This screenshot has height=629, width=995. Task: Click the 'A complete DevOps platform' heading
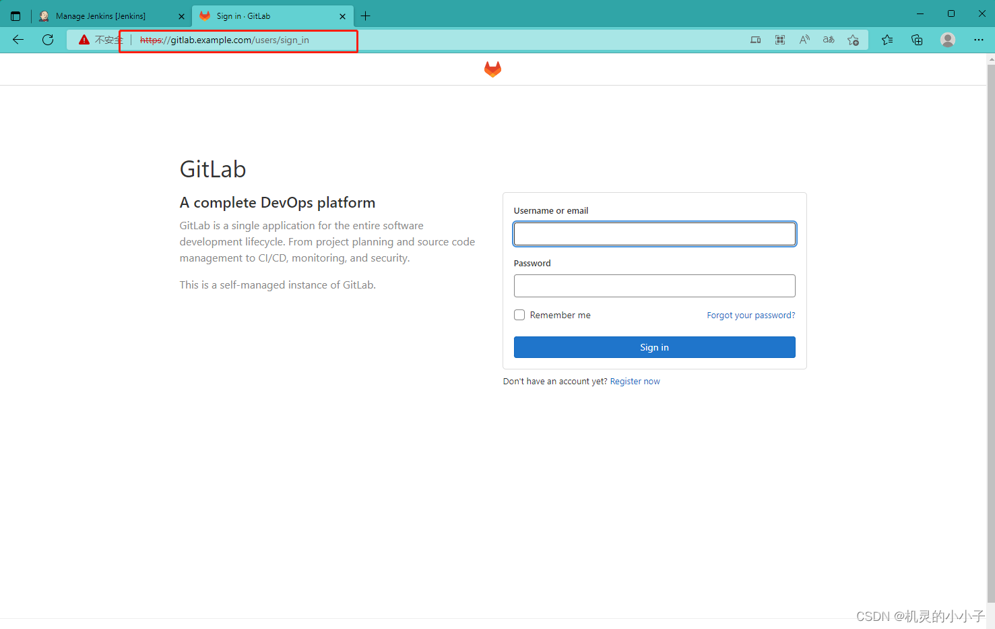tap(278, 203)
